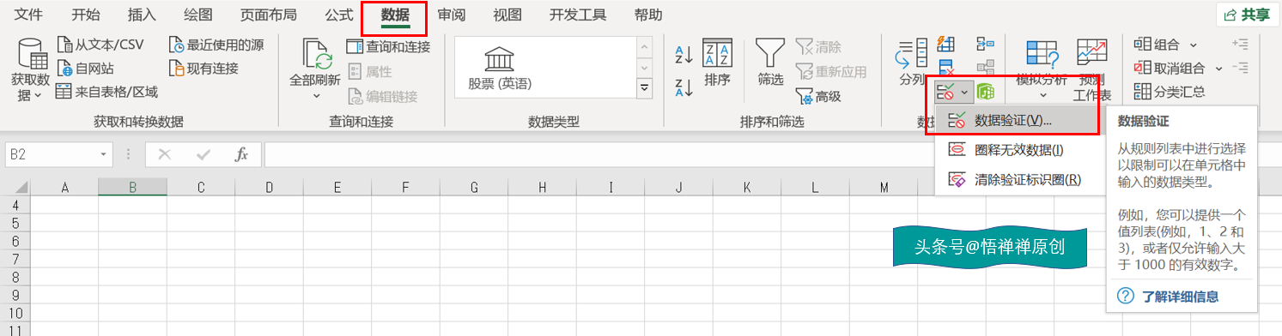This screenshot has height=336, width=1282.
Task: Open the 文件 tab
Action: [x=29, y=15]
